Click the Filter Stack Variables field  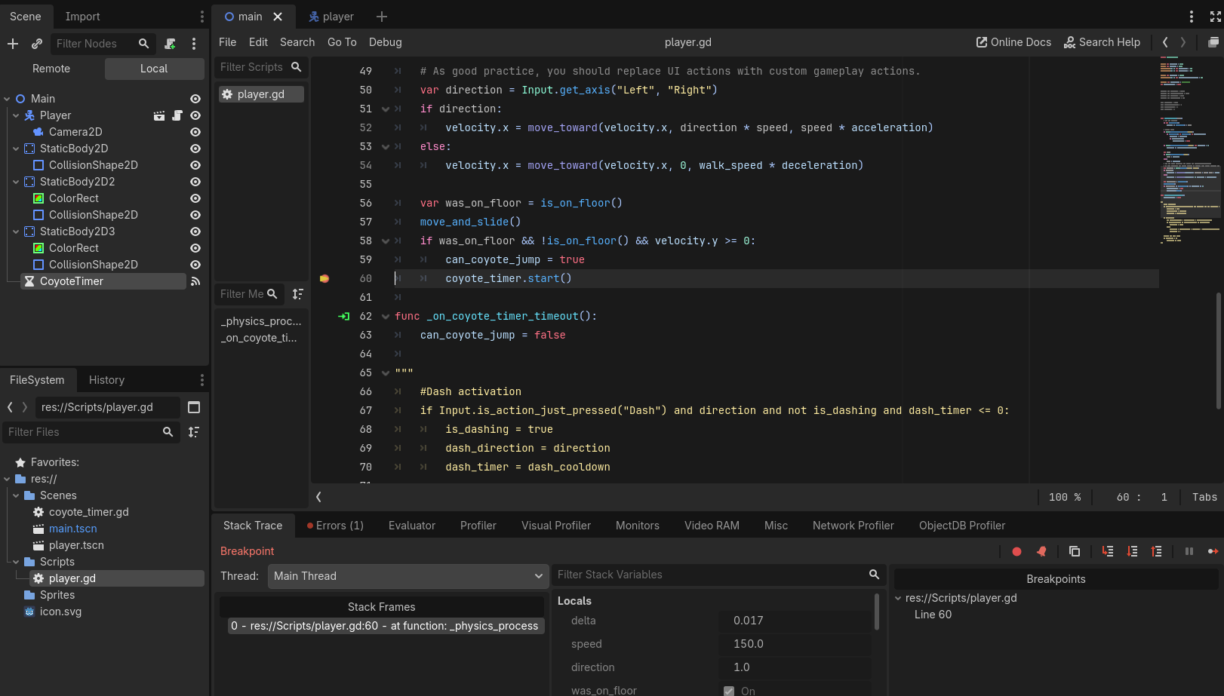pyautogui.click(x=709, y=575)
